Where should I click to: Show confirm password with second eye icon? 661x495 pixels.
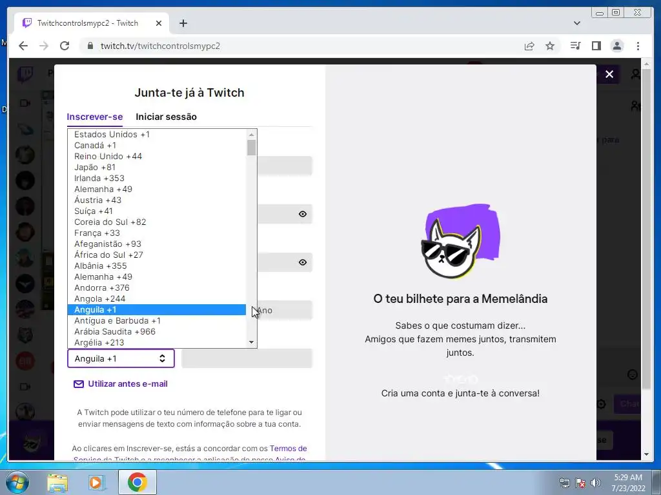[x=302, y=262]
